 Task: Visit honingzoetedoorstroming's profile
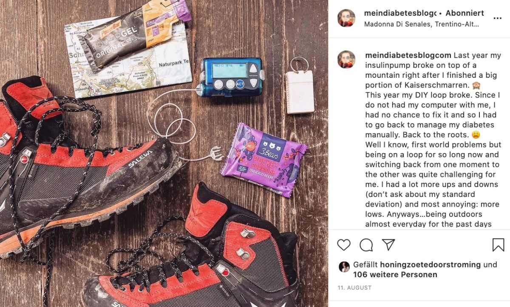[431, 264]
